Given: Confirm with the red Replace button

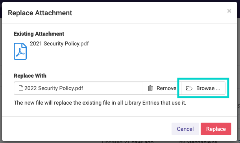Looking at the screenshot, I should [x=216, y=129].
